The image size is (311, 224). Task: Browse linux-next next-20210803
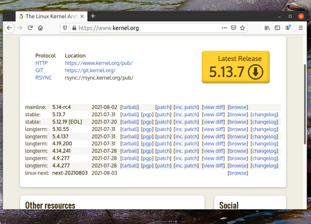pos(238,173)
